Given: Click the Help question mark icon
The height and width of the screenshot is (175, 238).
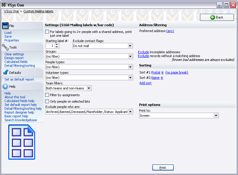Looking at the screenshot, I should (x=5, y=86).
